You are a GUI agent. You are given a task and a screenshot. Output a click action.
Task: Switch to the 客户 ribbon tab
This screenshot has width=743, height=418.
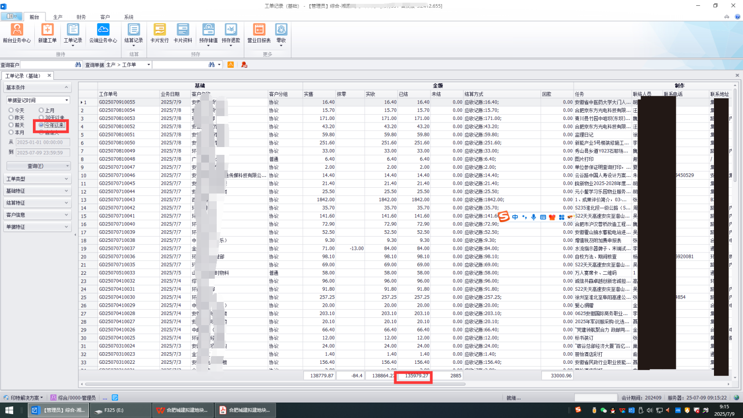point(105,17)
